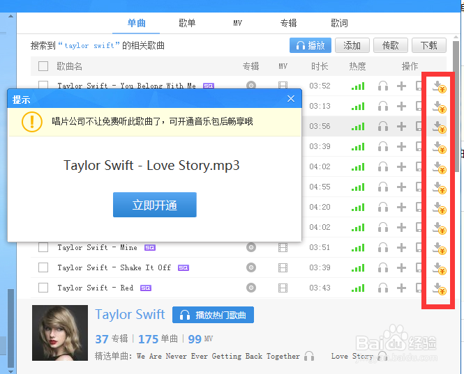The image size is (464, 374).
Task: Switch to the 歌单 tab
Action: click(x=187, y=23)
